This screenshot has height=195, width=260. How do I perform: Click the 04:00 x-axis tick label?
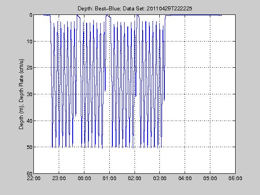(185, 178)
